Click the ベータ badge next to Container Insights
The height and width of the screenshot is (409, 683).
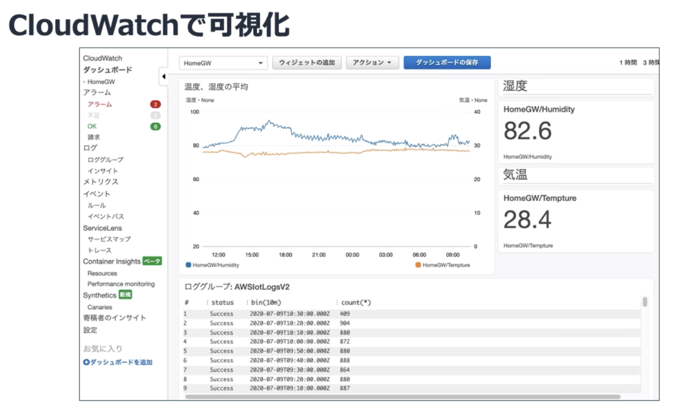tap(152, 261)
